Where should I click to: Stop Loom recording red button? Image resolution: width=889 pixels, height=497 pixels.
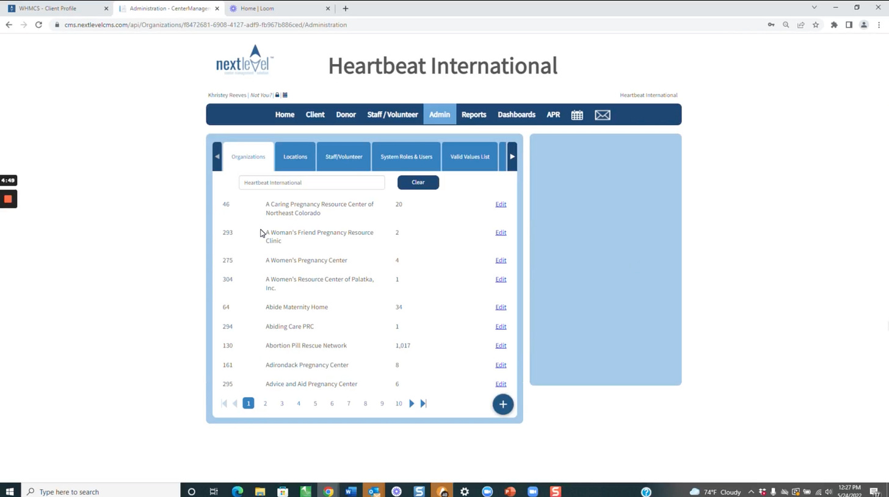8,199
